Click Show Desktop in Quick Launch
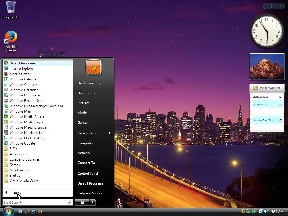The height and width of the screenshot is (216, 288). (x=20, y=211)
